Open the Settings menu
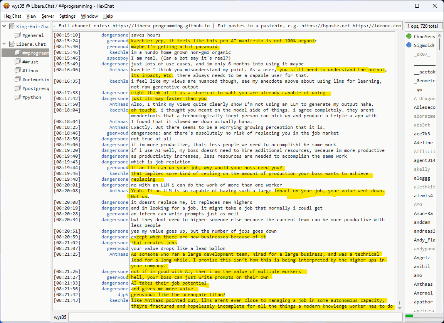Screen dimensions: 444x323 [67, 16]
